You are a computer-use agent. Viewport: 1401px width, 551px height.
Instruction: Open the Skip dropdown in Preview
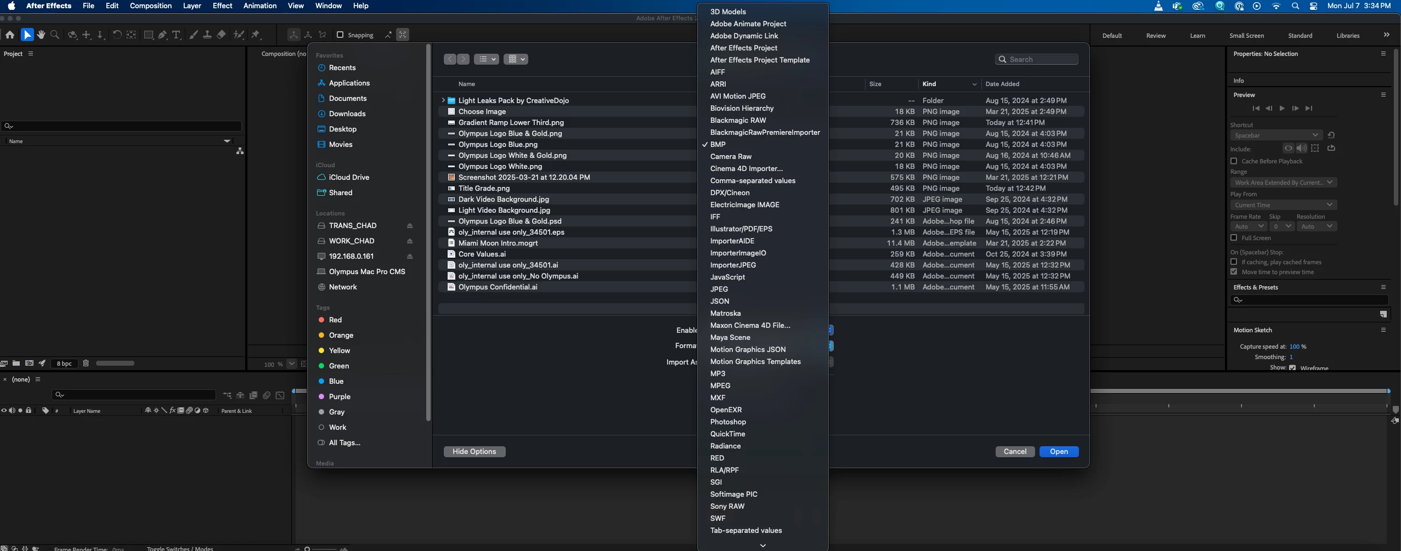(x=1281, y=226)
